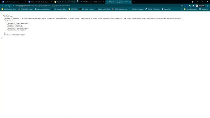The image size is (210, 118).
Task: Go forward to next page
Action: click(6, 6)
